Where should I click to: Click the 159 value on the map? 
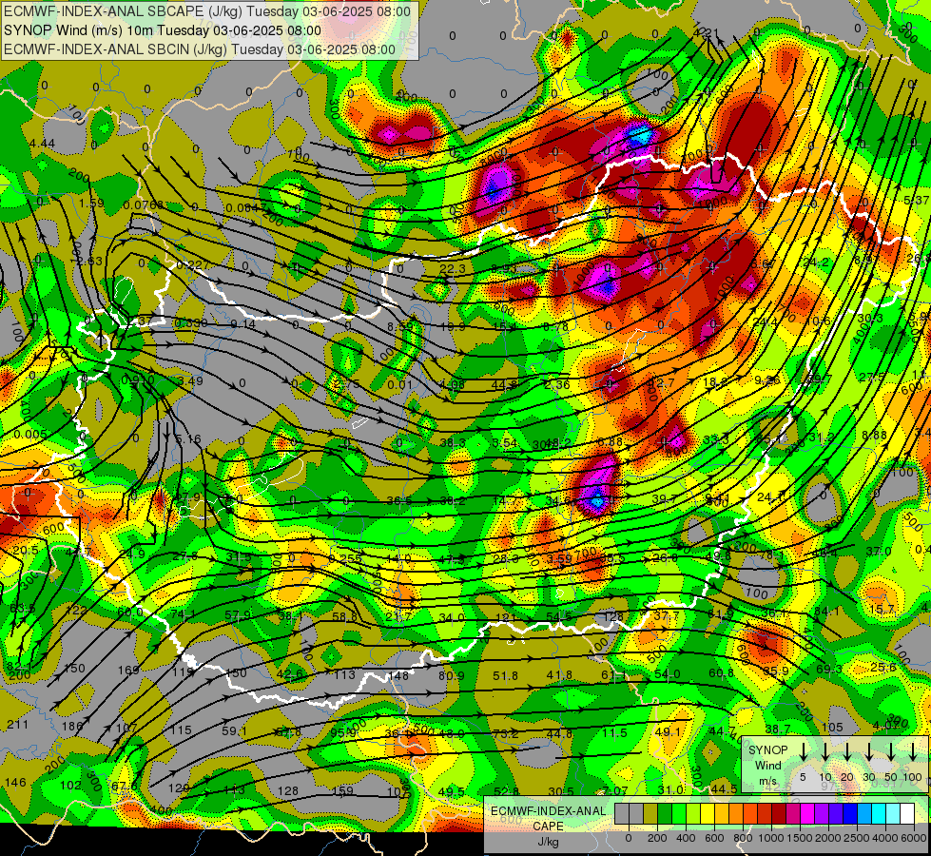tap(342, 790)
